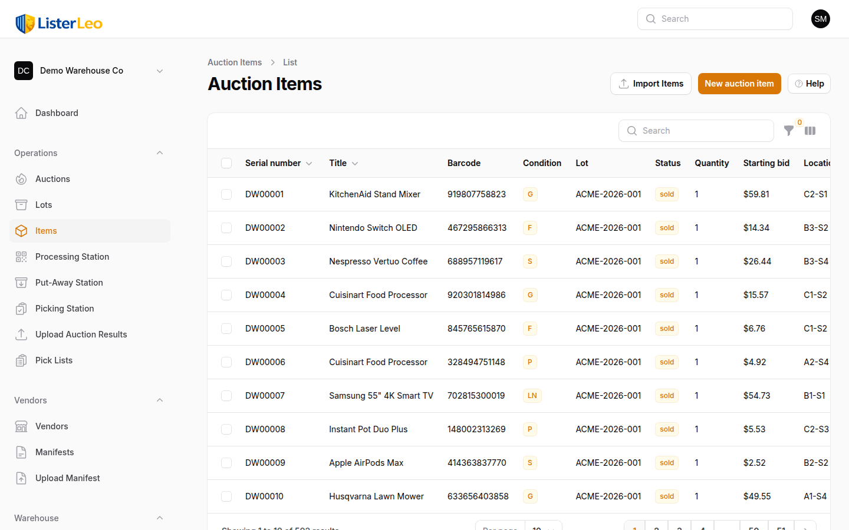The height and width of the screenshot is (530, 849).
Task: Collapse the Operations sidebar group
Action: point(159,153)
